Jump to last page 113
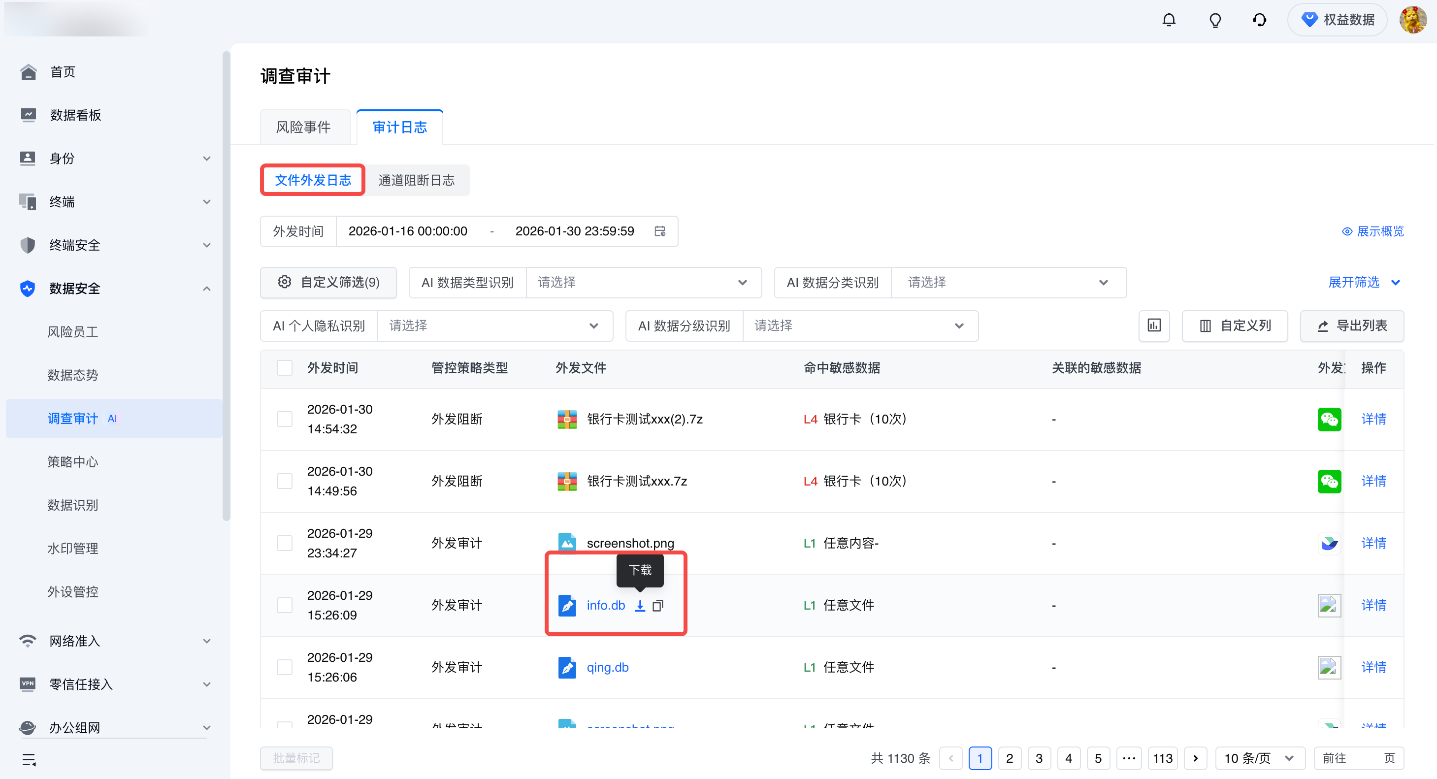Image resolution: width=1437 pixels, height=779 pixels. click(x=1163, y=758)
